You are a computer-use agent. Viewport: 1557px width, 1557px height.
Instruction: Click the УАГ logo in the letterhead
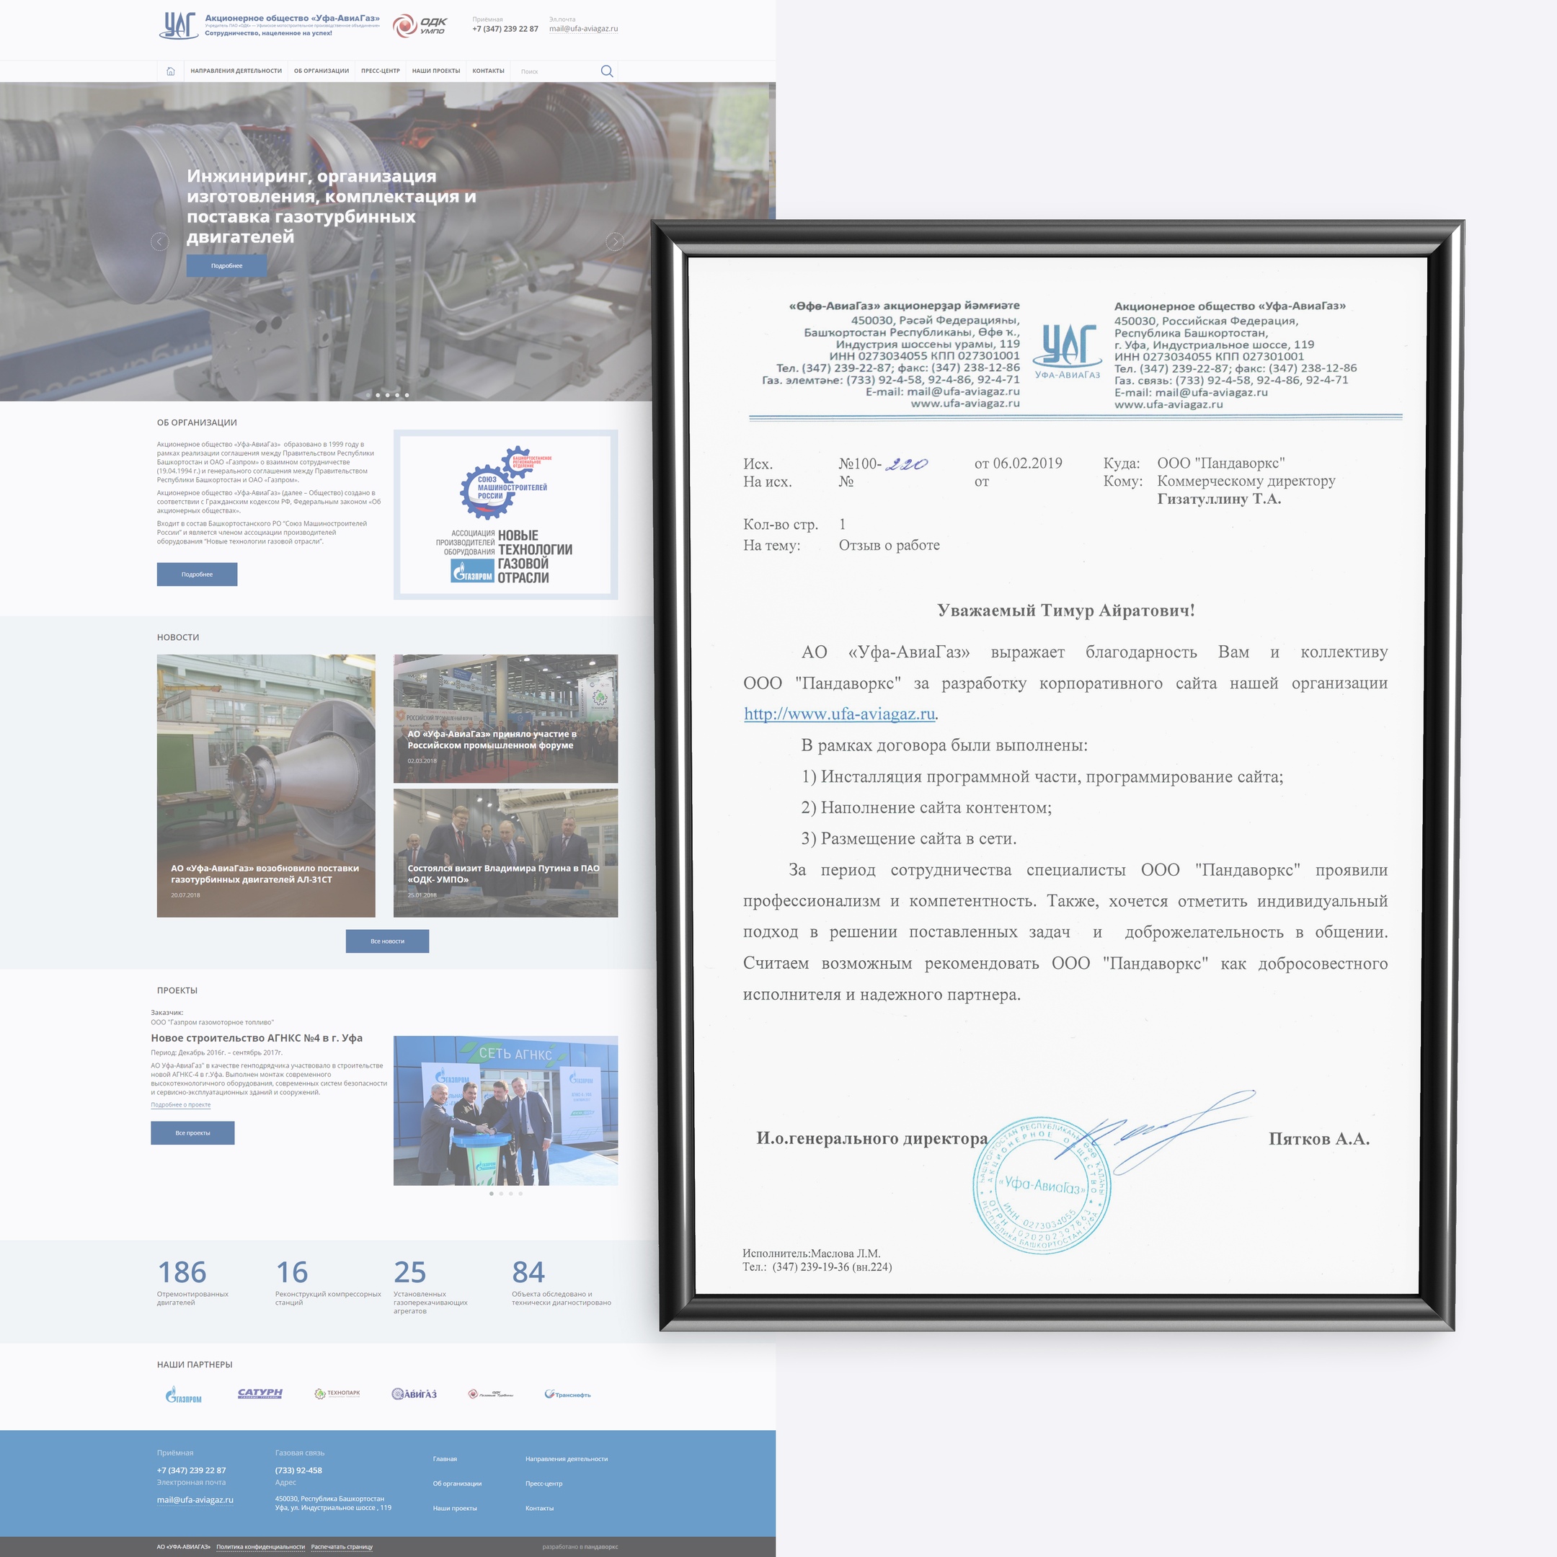coord(1067,350)
